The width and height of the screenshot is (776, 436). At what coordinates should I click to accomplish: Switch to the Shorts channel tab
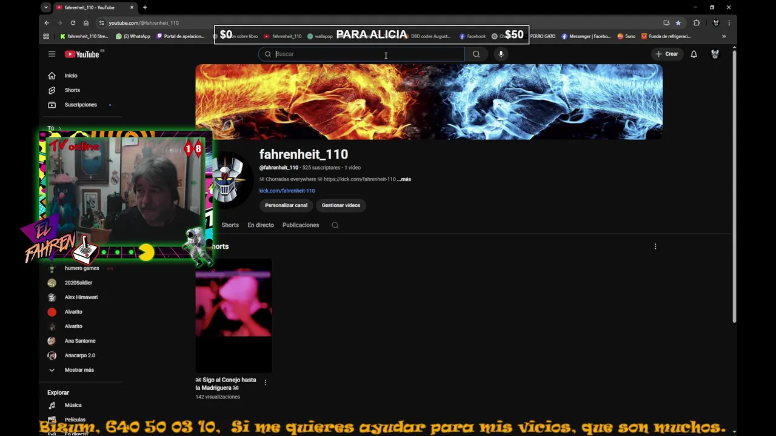[230, 225]
